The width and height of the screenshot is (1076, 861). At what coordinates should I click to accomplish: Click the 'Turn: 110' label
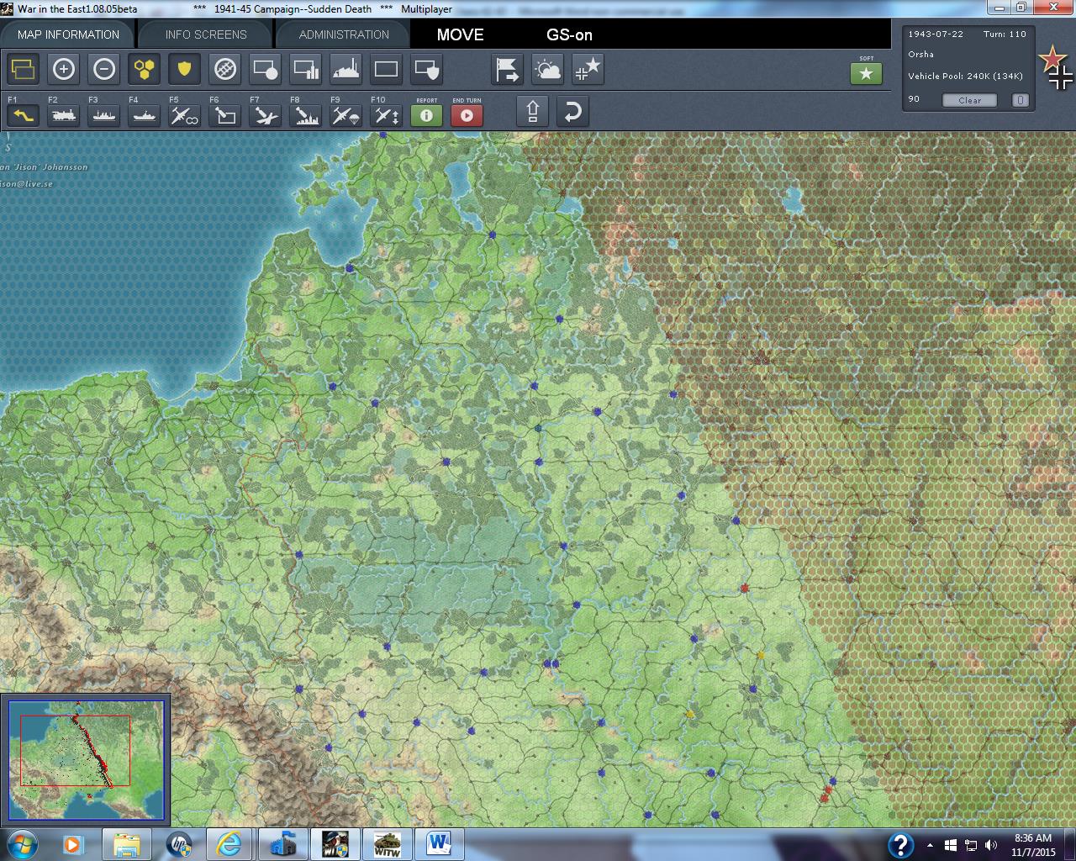pos(1005,34)
